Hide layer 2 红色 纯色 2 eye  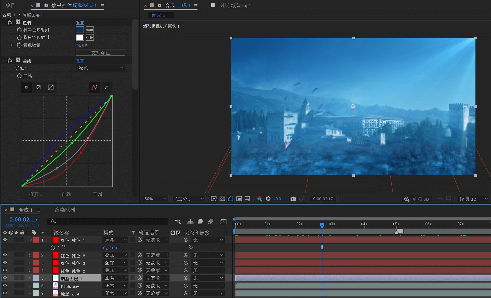click(x=5, y=255)
